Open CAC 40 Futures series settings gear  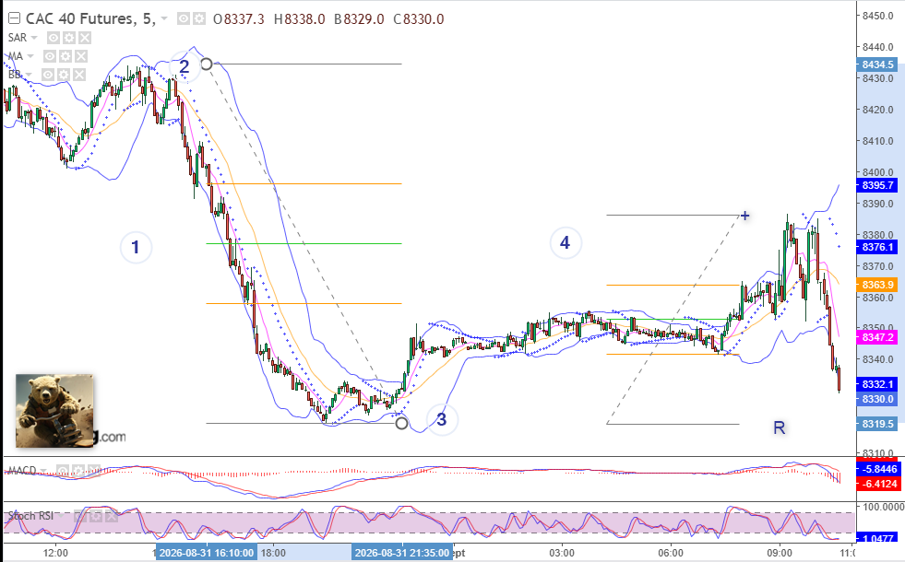pos(199,19)
